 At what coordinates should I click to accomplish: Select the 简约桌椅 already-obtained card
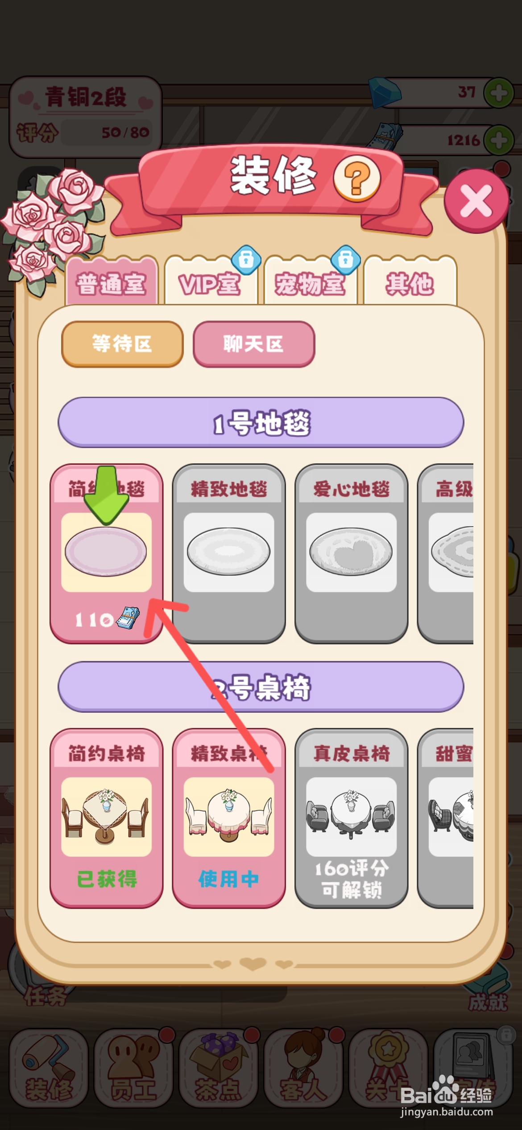click(x=106, y=818)
